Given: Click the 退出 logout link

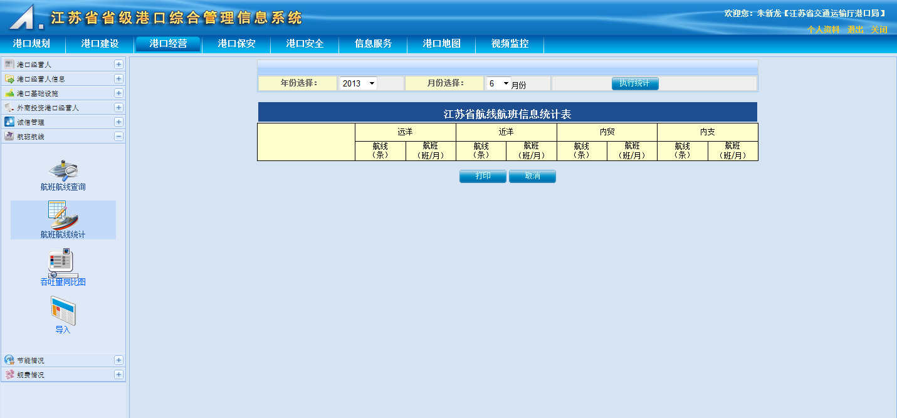Looking at the screenshot, I should click(855, 29).
